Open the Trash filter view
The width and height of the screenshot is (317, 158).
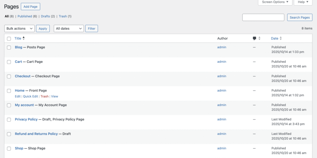(63, 16)
